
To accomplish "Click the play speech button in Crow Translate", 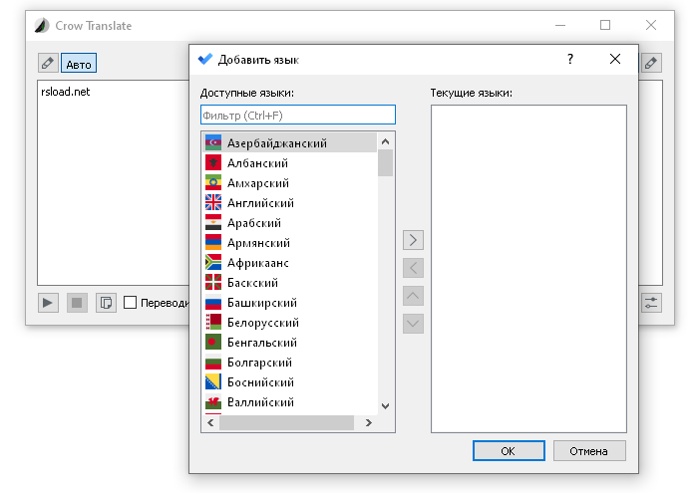I will [x=48, y=303].
